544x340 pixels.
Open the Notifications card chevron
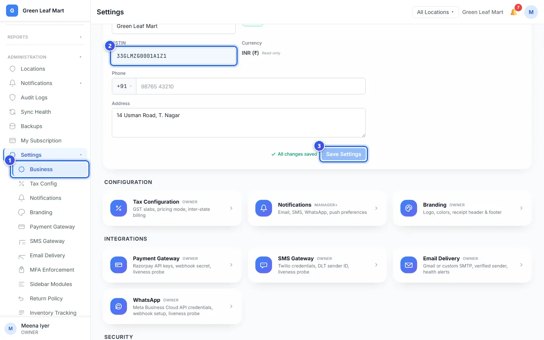point(376,208)
